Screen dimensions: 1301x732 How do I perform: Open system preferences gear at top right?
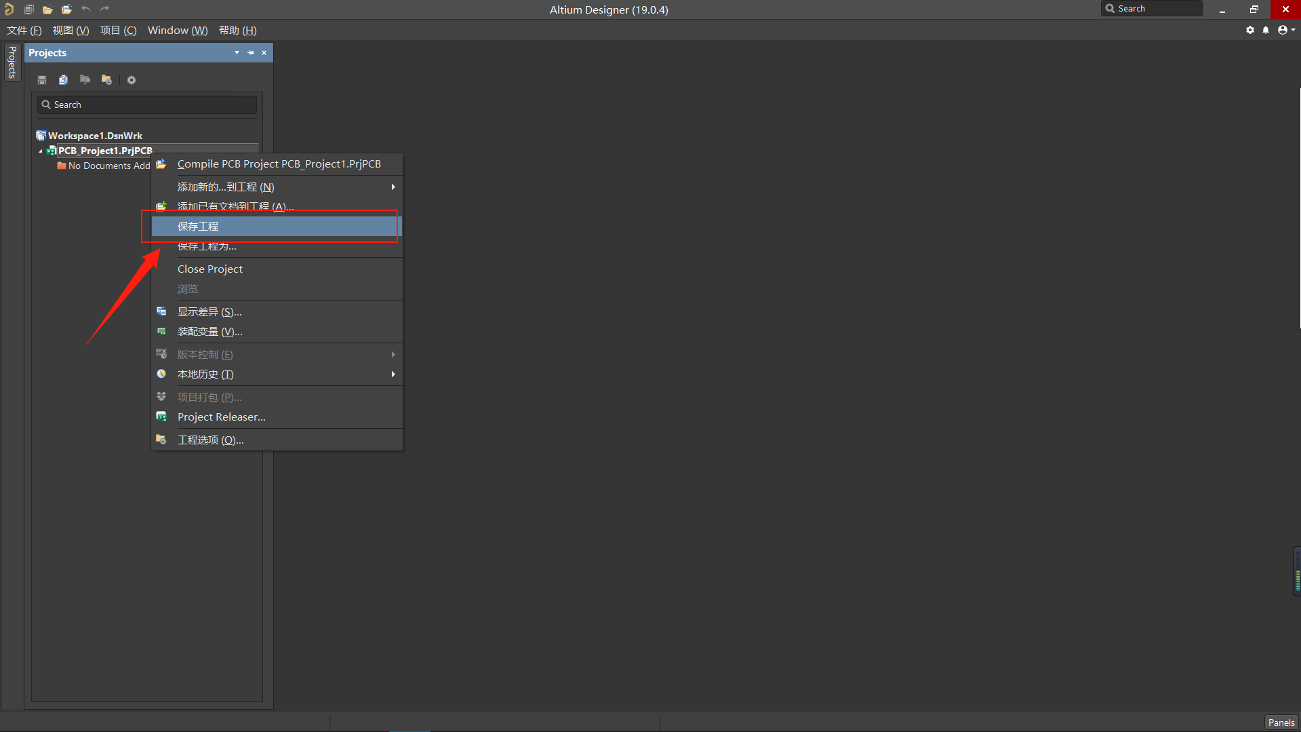coord(1250,30)
